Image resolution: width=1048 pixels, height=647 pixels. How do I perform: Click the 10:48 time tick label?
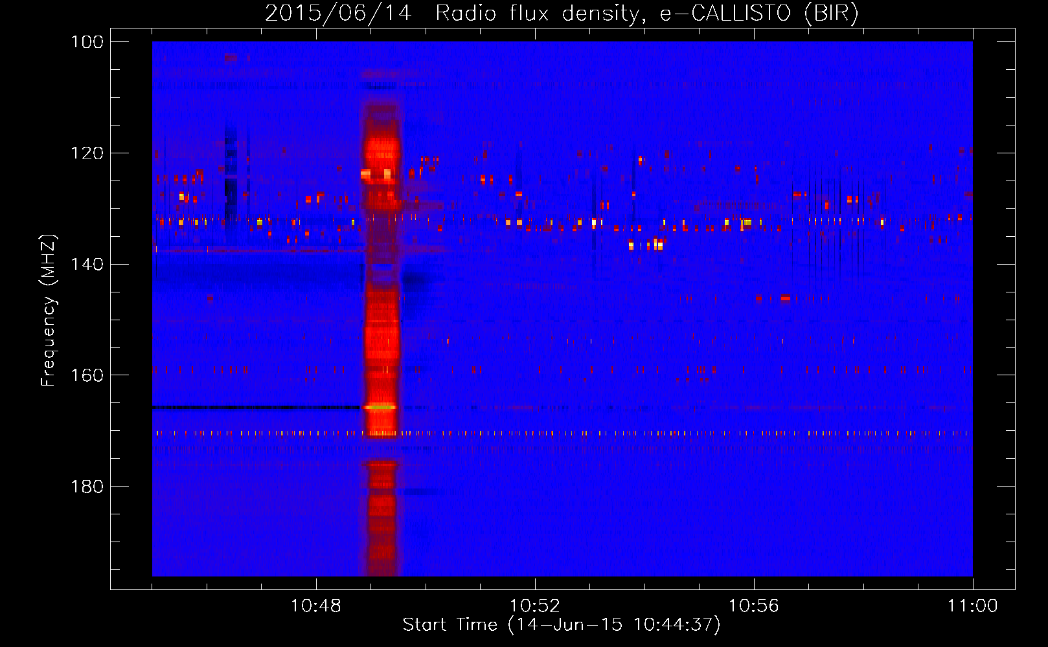316,606
